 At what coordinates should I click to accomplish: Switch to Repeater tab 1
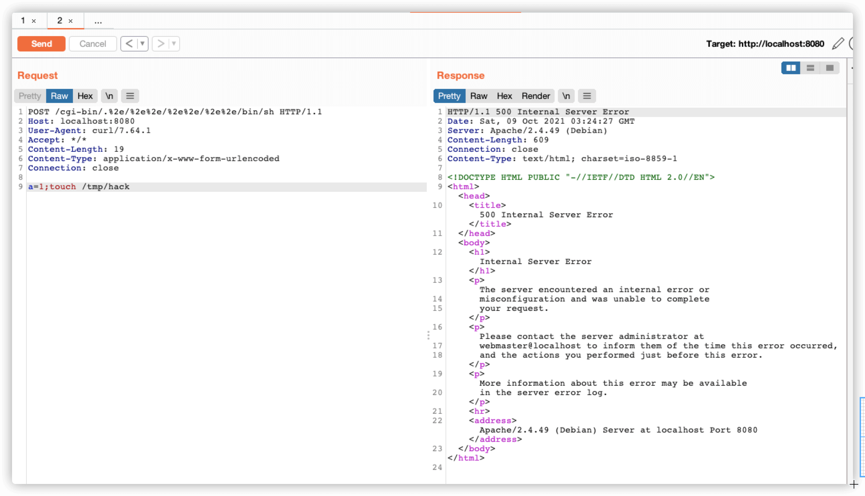23,21
